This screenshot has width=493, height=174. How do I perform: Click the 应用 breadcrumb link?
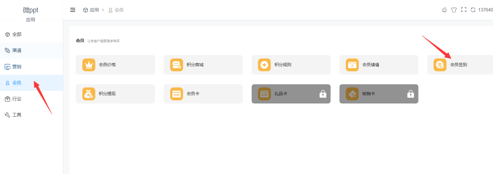pyautogui.click(x=94, y=10)
